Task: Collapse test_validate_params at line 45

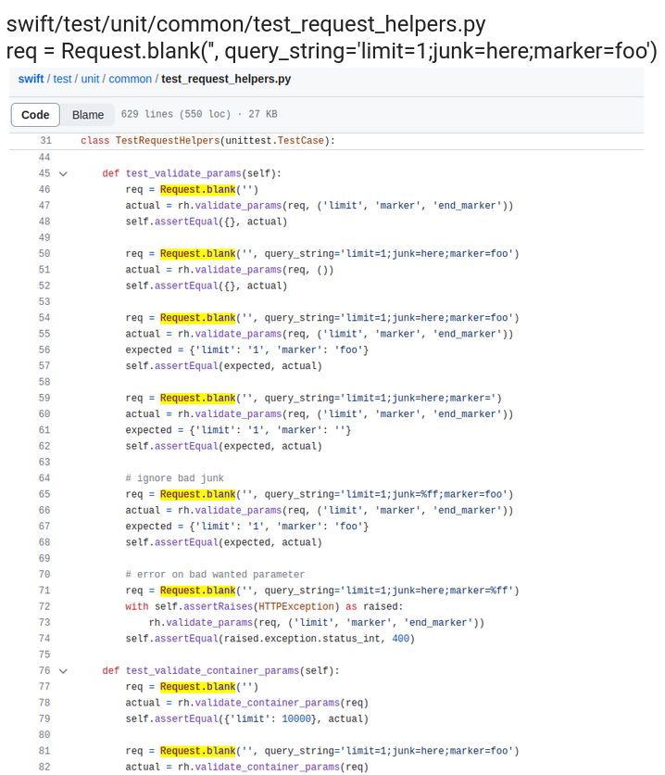Action: click(63, 174)
